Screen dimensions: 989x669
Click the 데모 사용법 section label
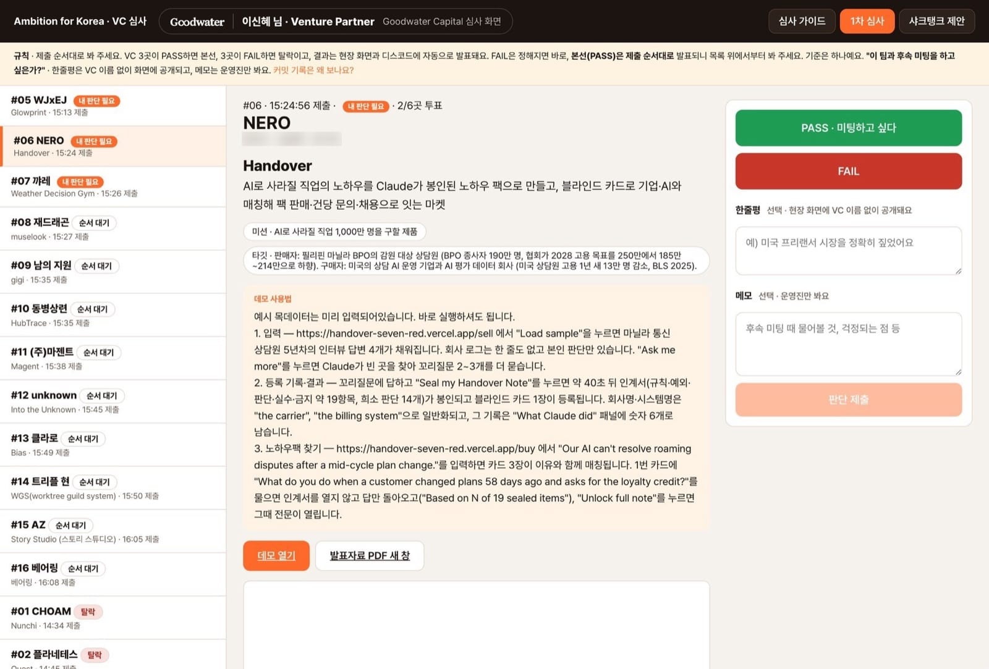[x=273, y=299]
